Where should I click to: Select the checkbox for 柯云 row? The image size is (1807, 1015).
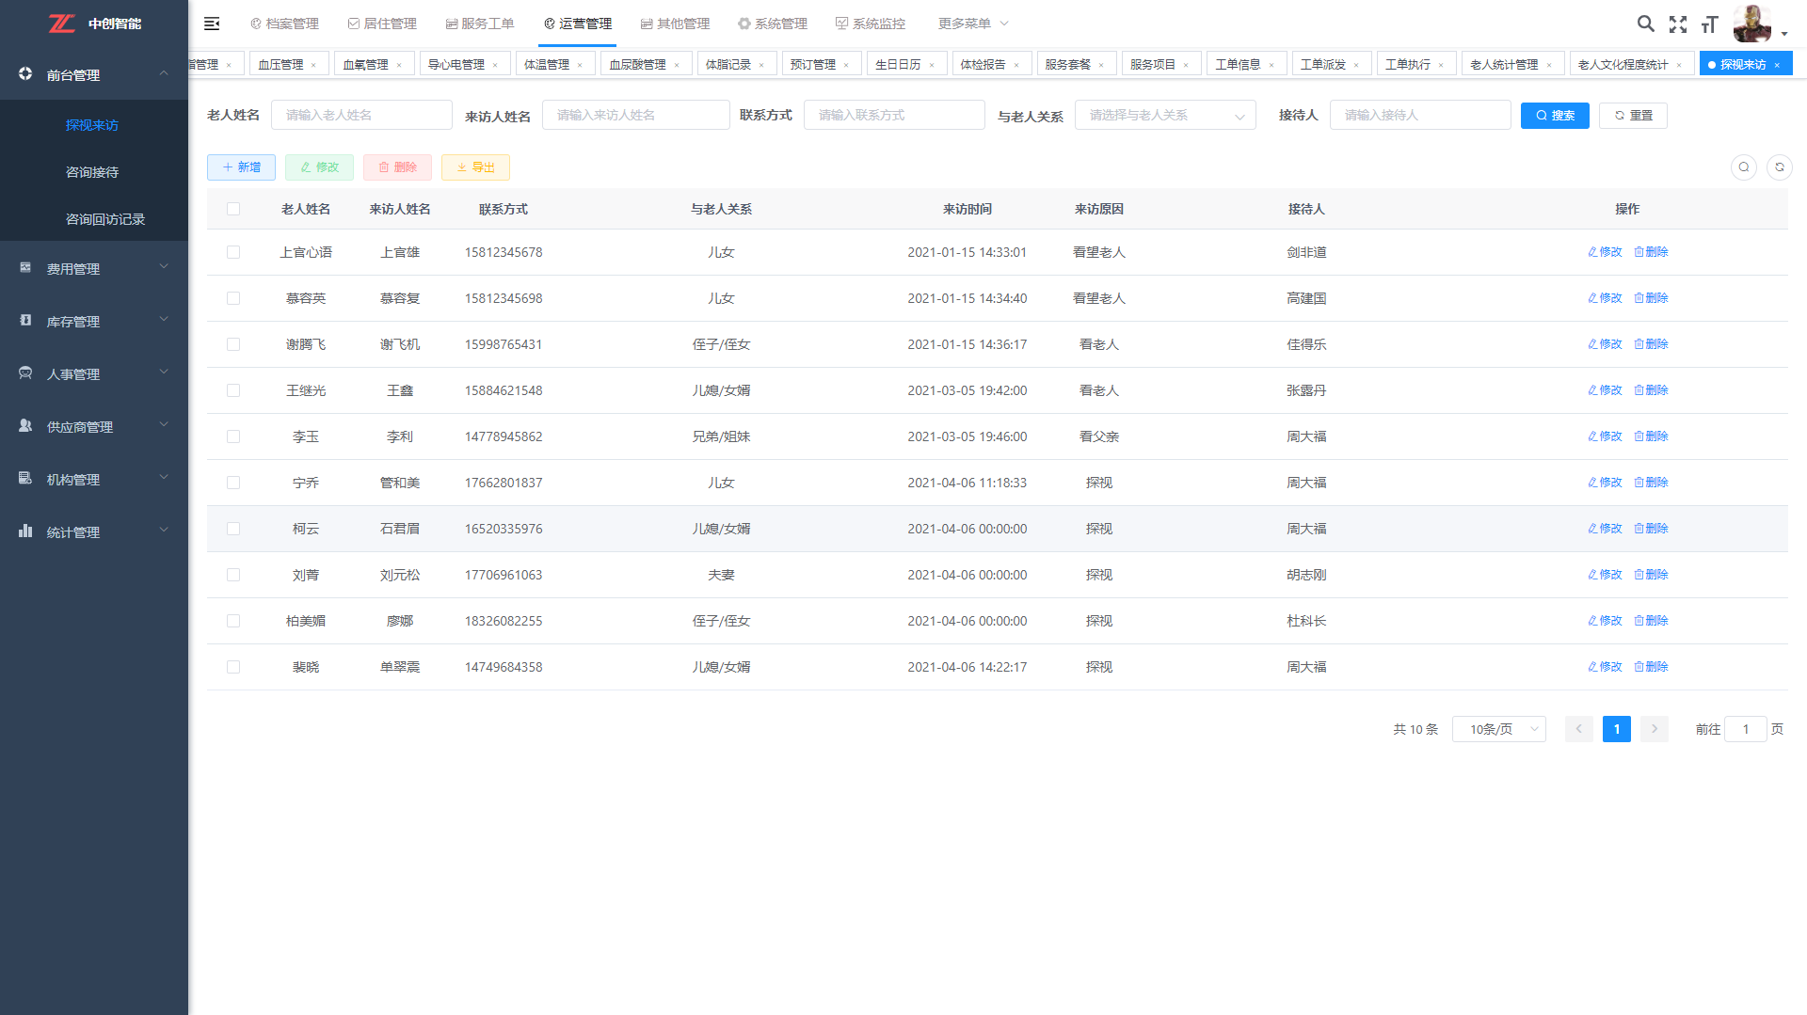pyautogui.click(x=233, y=529)
